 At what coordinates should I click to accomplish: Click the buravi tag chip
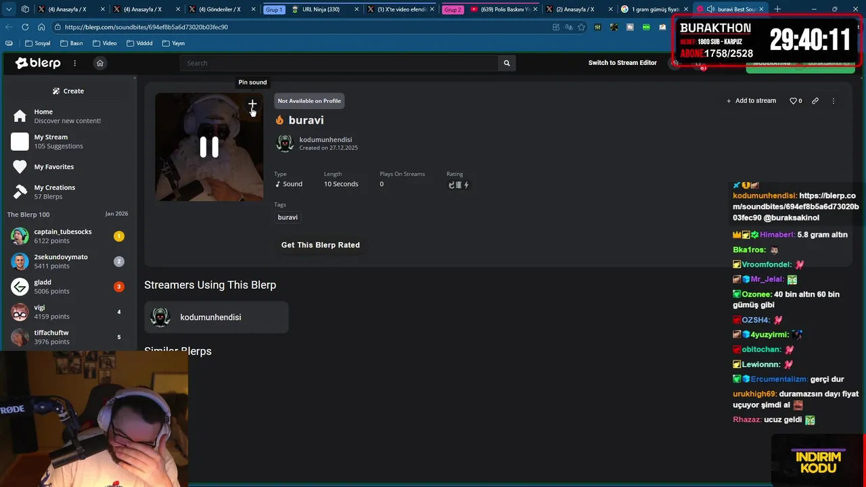point(288,217)
